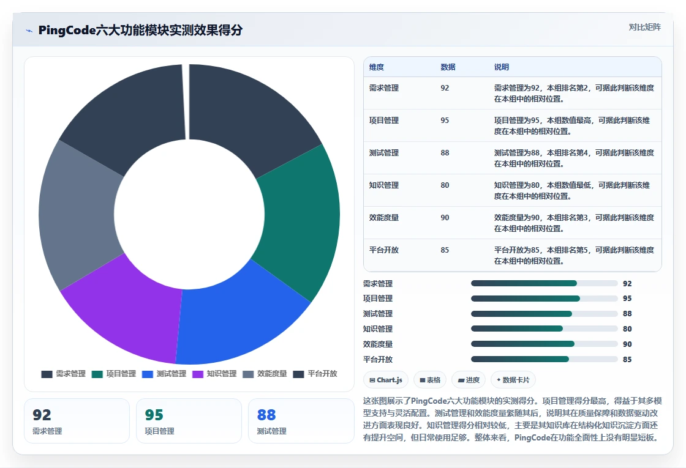Toggle the 知识管理 legend item under the donut

click(x=214, y=374)
